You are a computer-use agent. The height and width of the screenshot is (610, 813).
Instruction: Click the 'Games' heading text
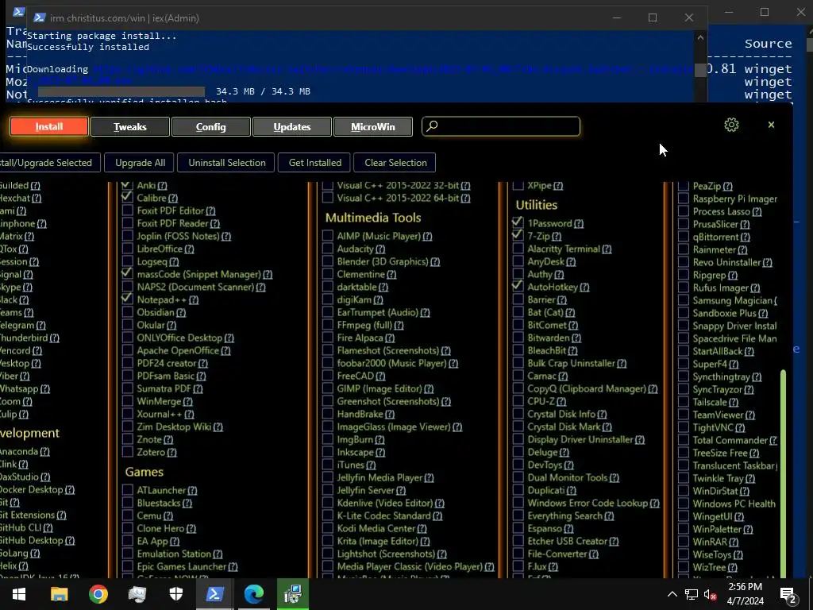tap(144, 472)
